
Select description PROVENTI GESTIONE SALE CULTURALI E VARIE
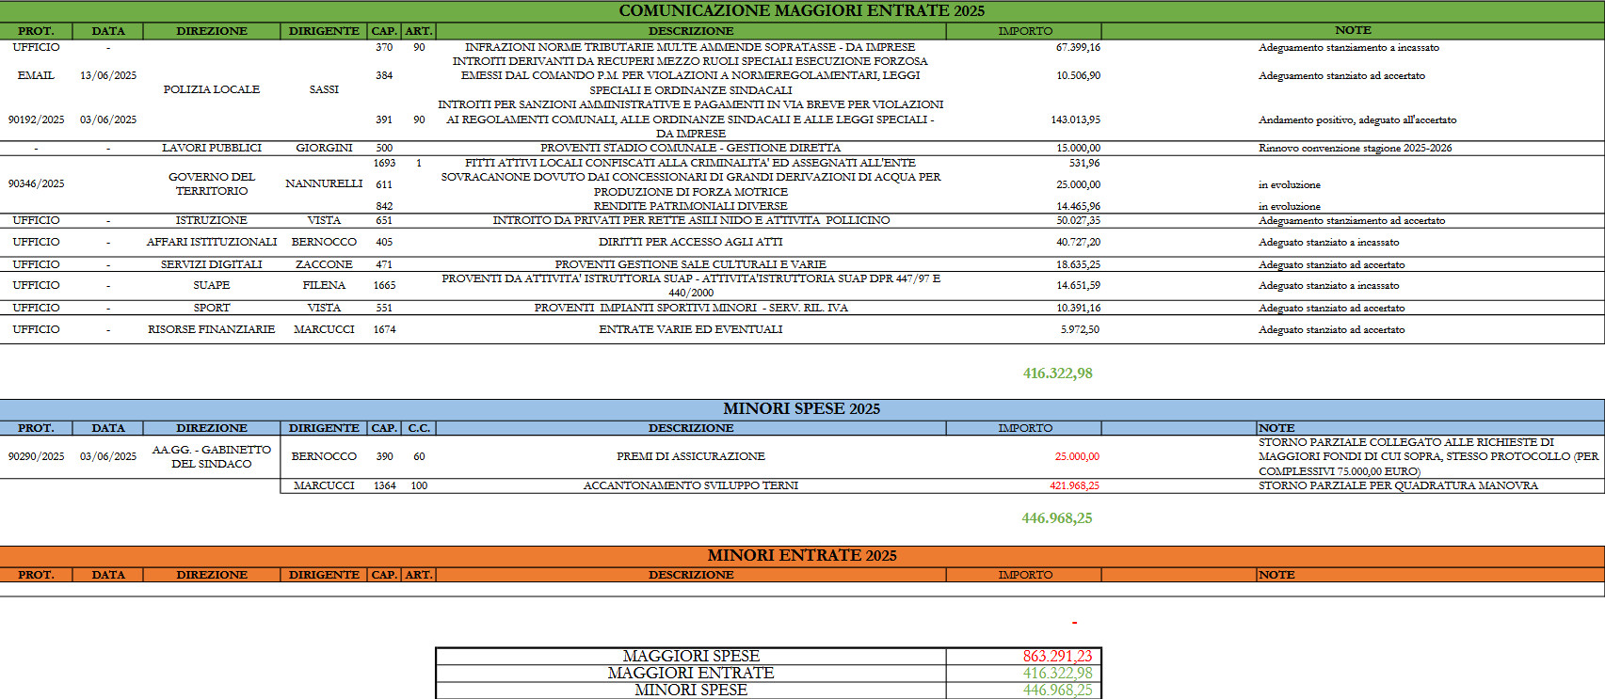pos(690,264)
